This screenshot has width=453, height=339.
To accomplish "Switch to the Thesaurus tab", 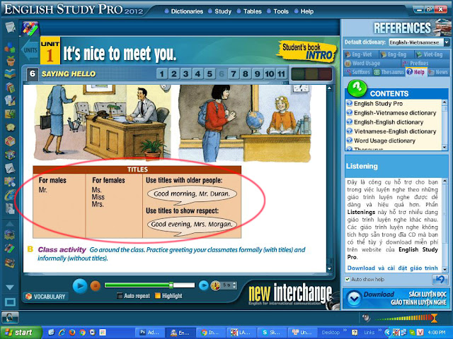I will 389,72.
